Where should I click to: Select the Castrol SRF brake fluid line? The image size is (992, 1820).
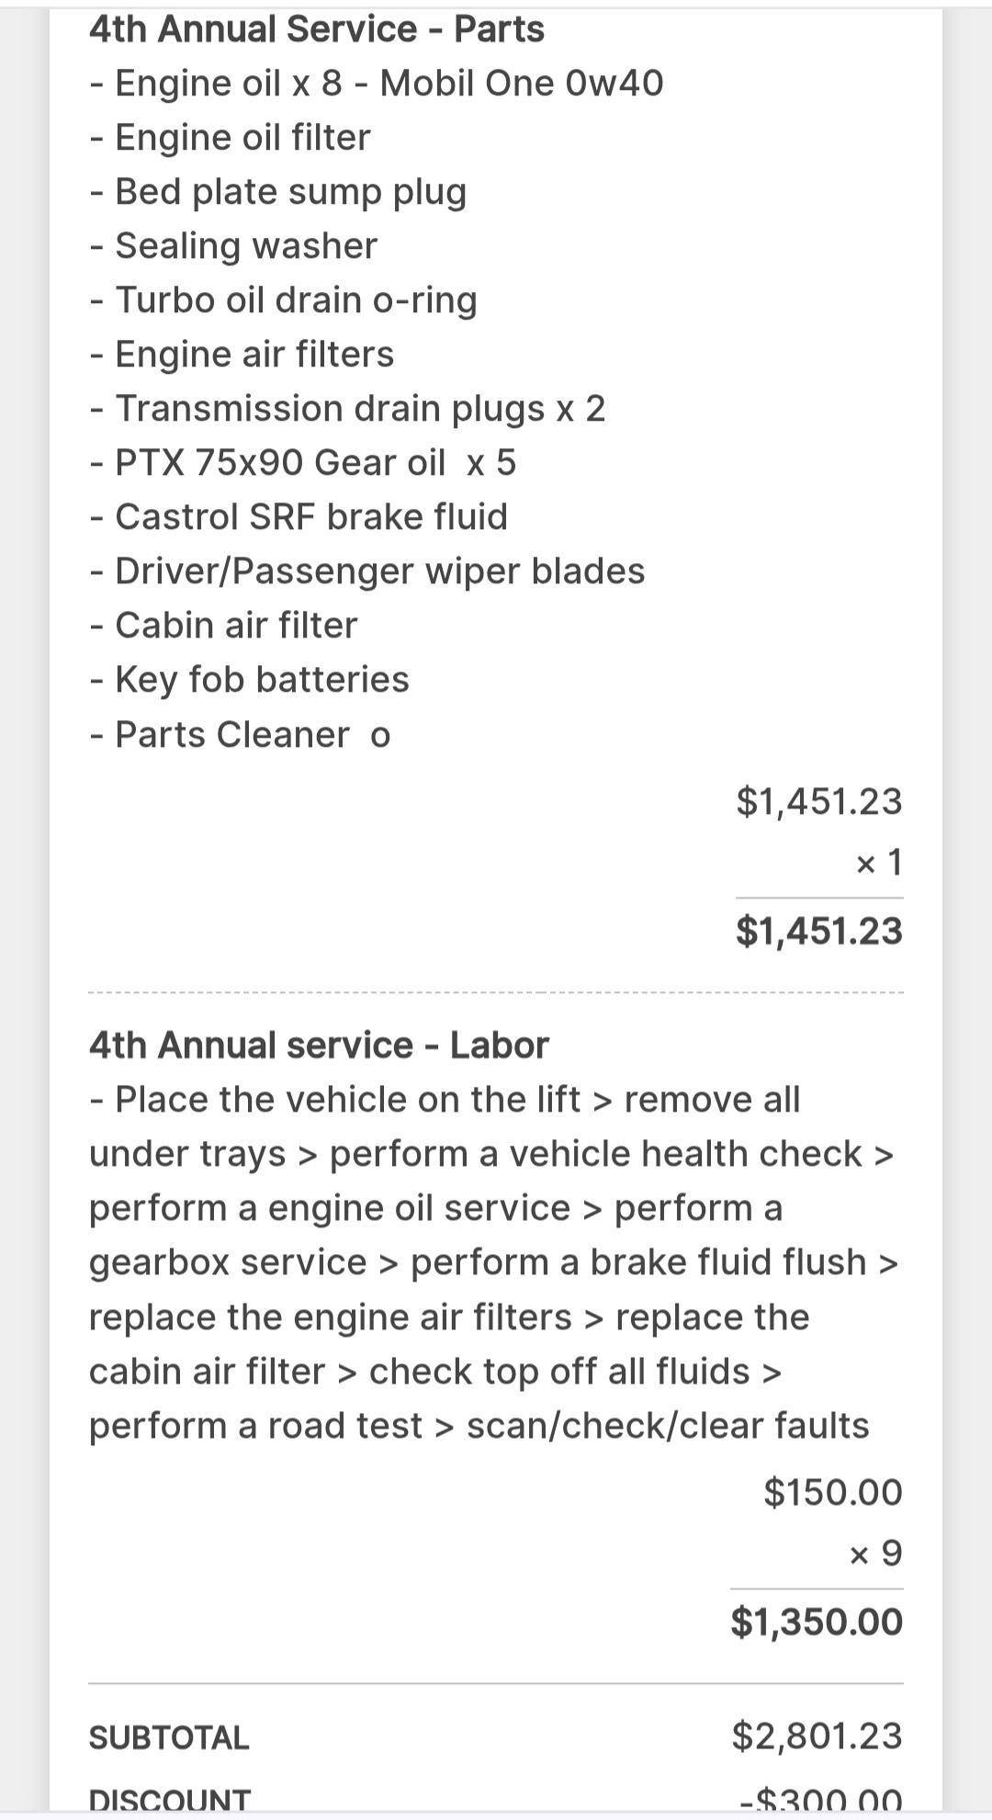click(299, 517)
